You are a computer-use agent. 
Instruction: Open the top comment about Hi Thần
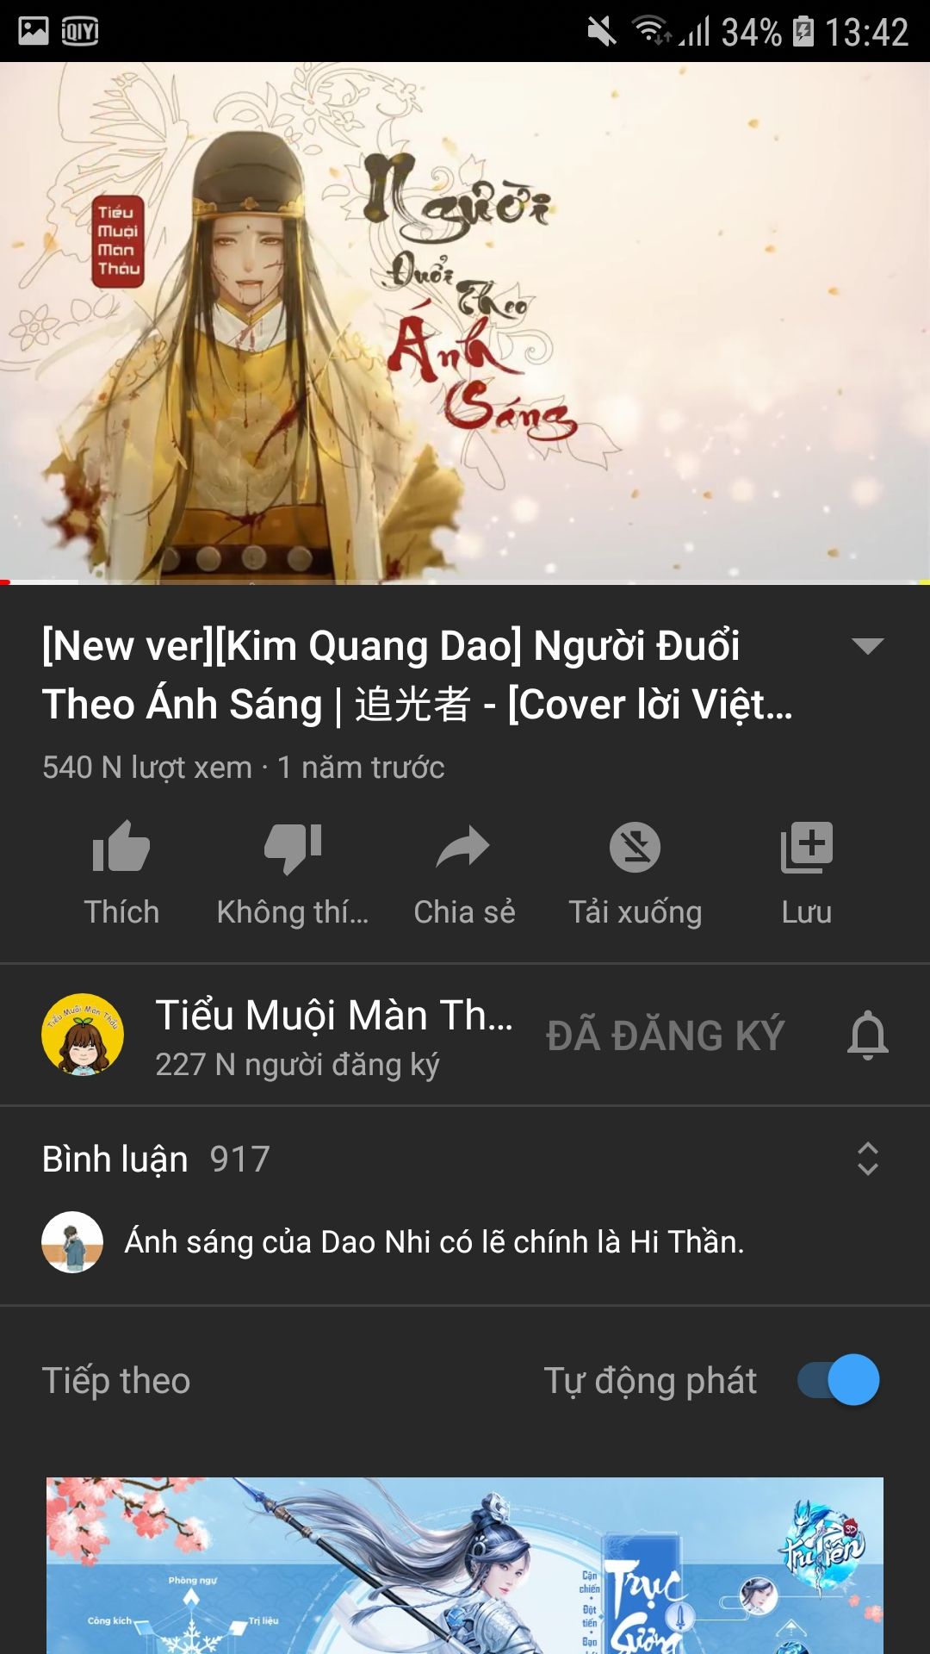(x=434, y=1242)
